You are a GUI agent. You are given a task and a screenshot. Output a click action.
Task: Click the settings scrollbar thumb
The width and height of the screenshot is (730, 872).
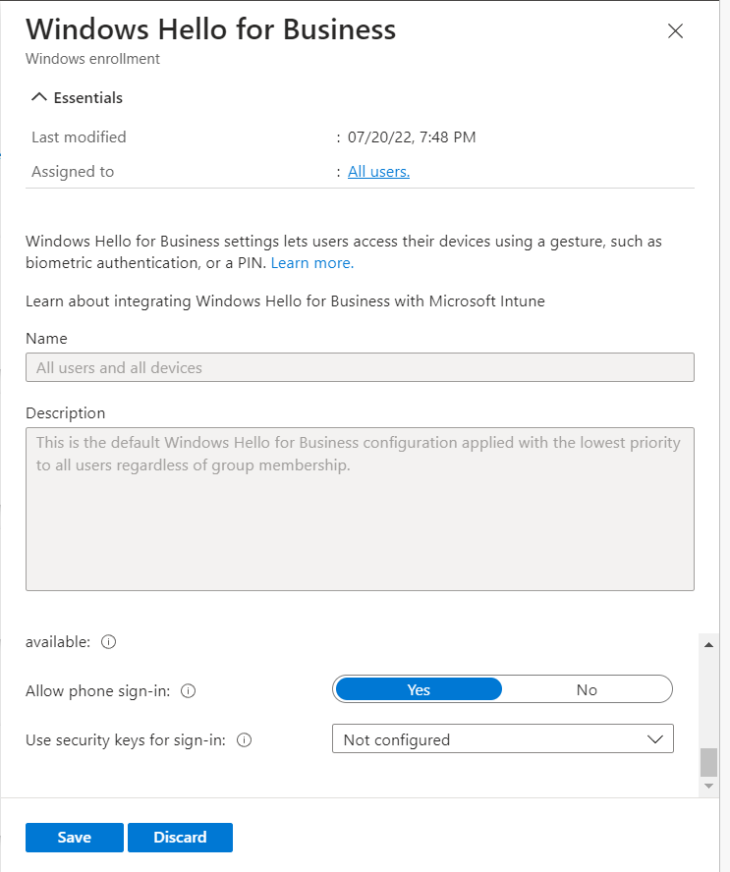(x=708, y=762)
